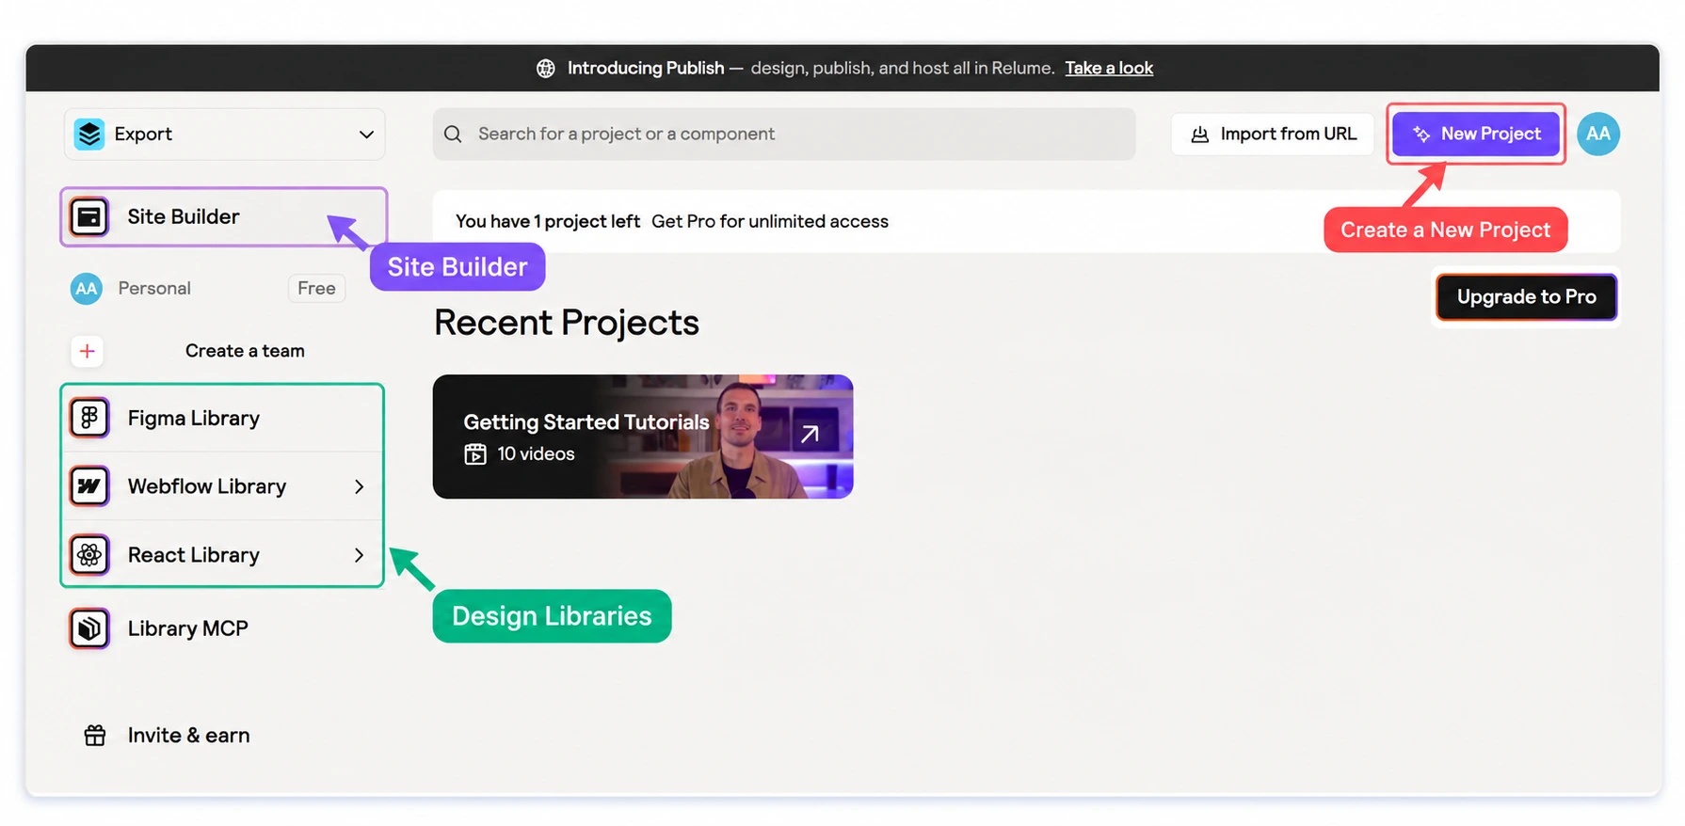Select Figma Library in the sidebar
The width and height of the screenshot is (1685, 826).
pyautogui.click(x=222, y=418)
